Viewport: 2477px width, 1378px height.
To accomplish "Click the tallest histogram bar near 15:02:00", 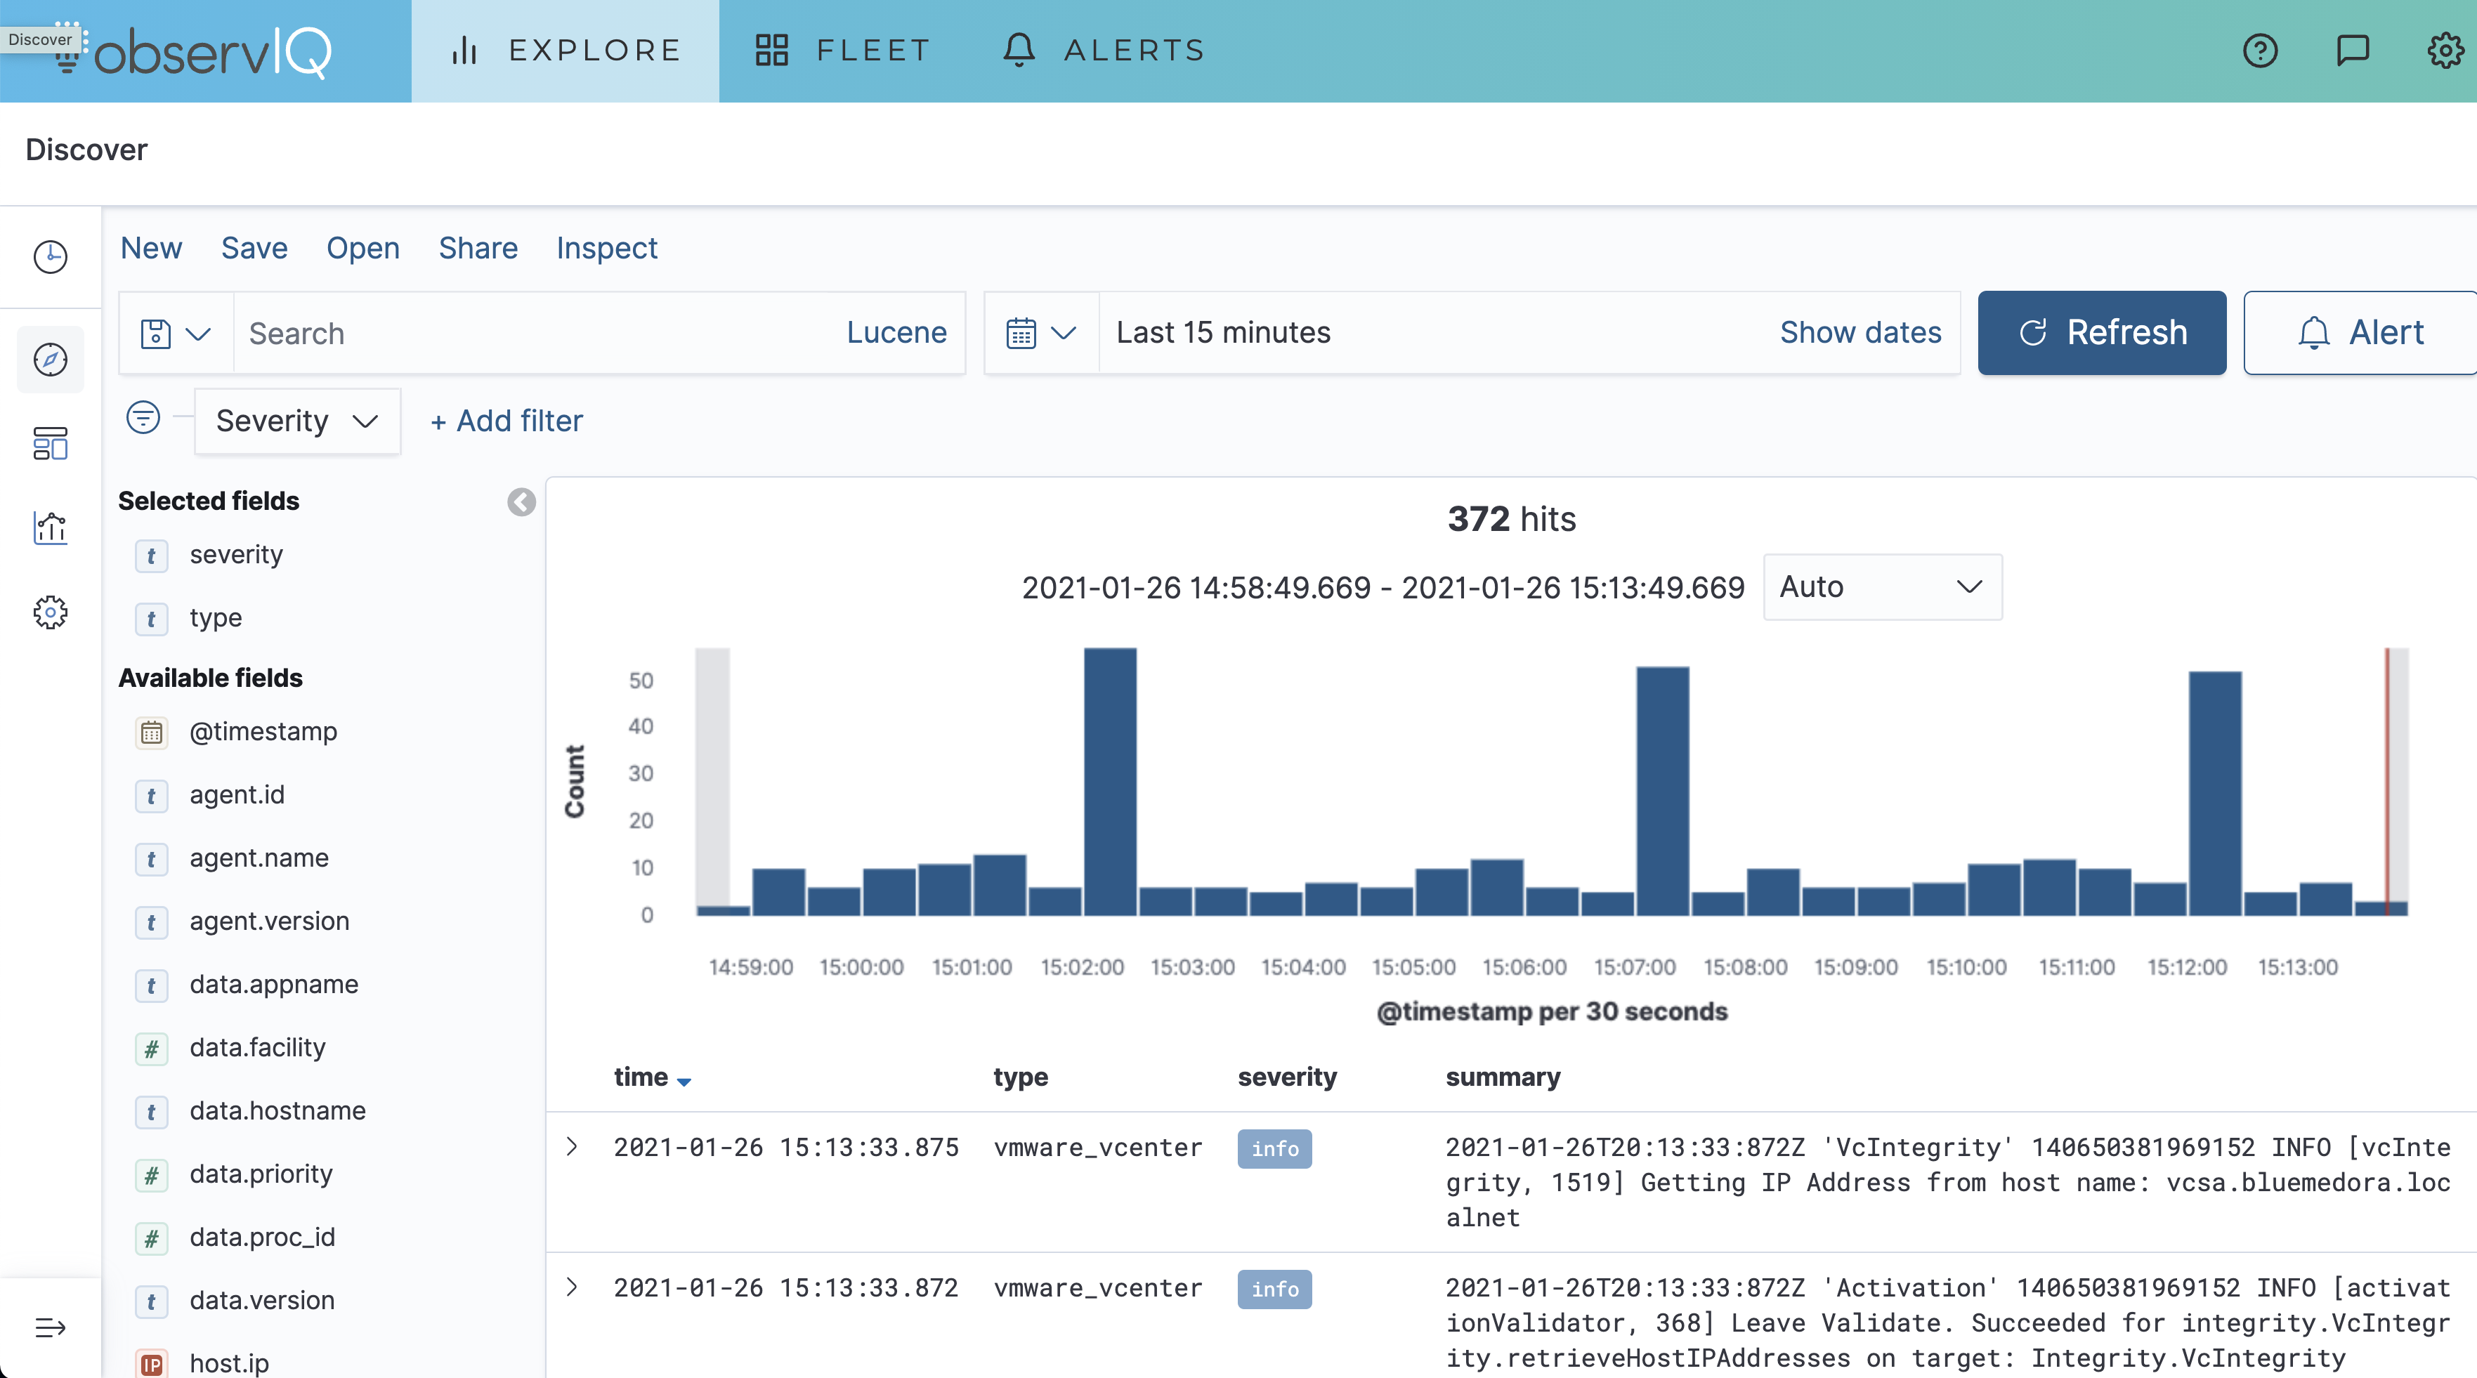I will (x=1110, y=781).
